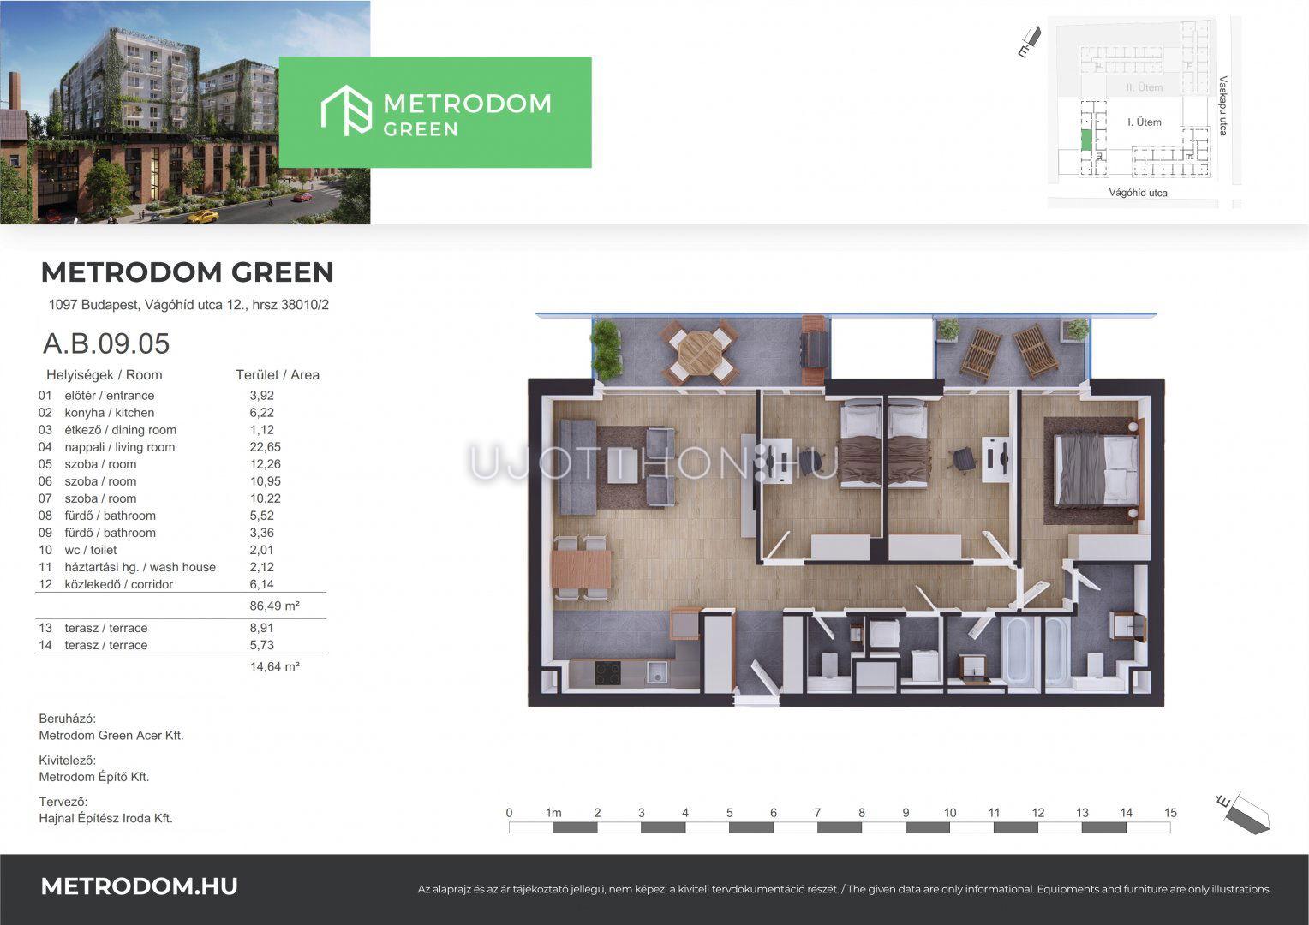Image resolution: width=1309 pixels, height=925 pixels.
Task: Click the dining table with four chairs
Action: tap(582, 569)
